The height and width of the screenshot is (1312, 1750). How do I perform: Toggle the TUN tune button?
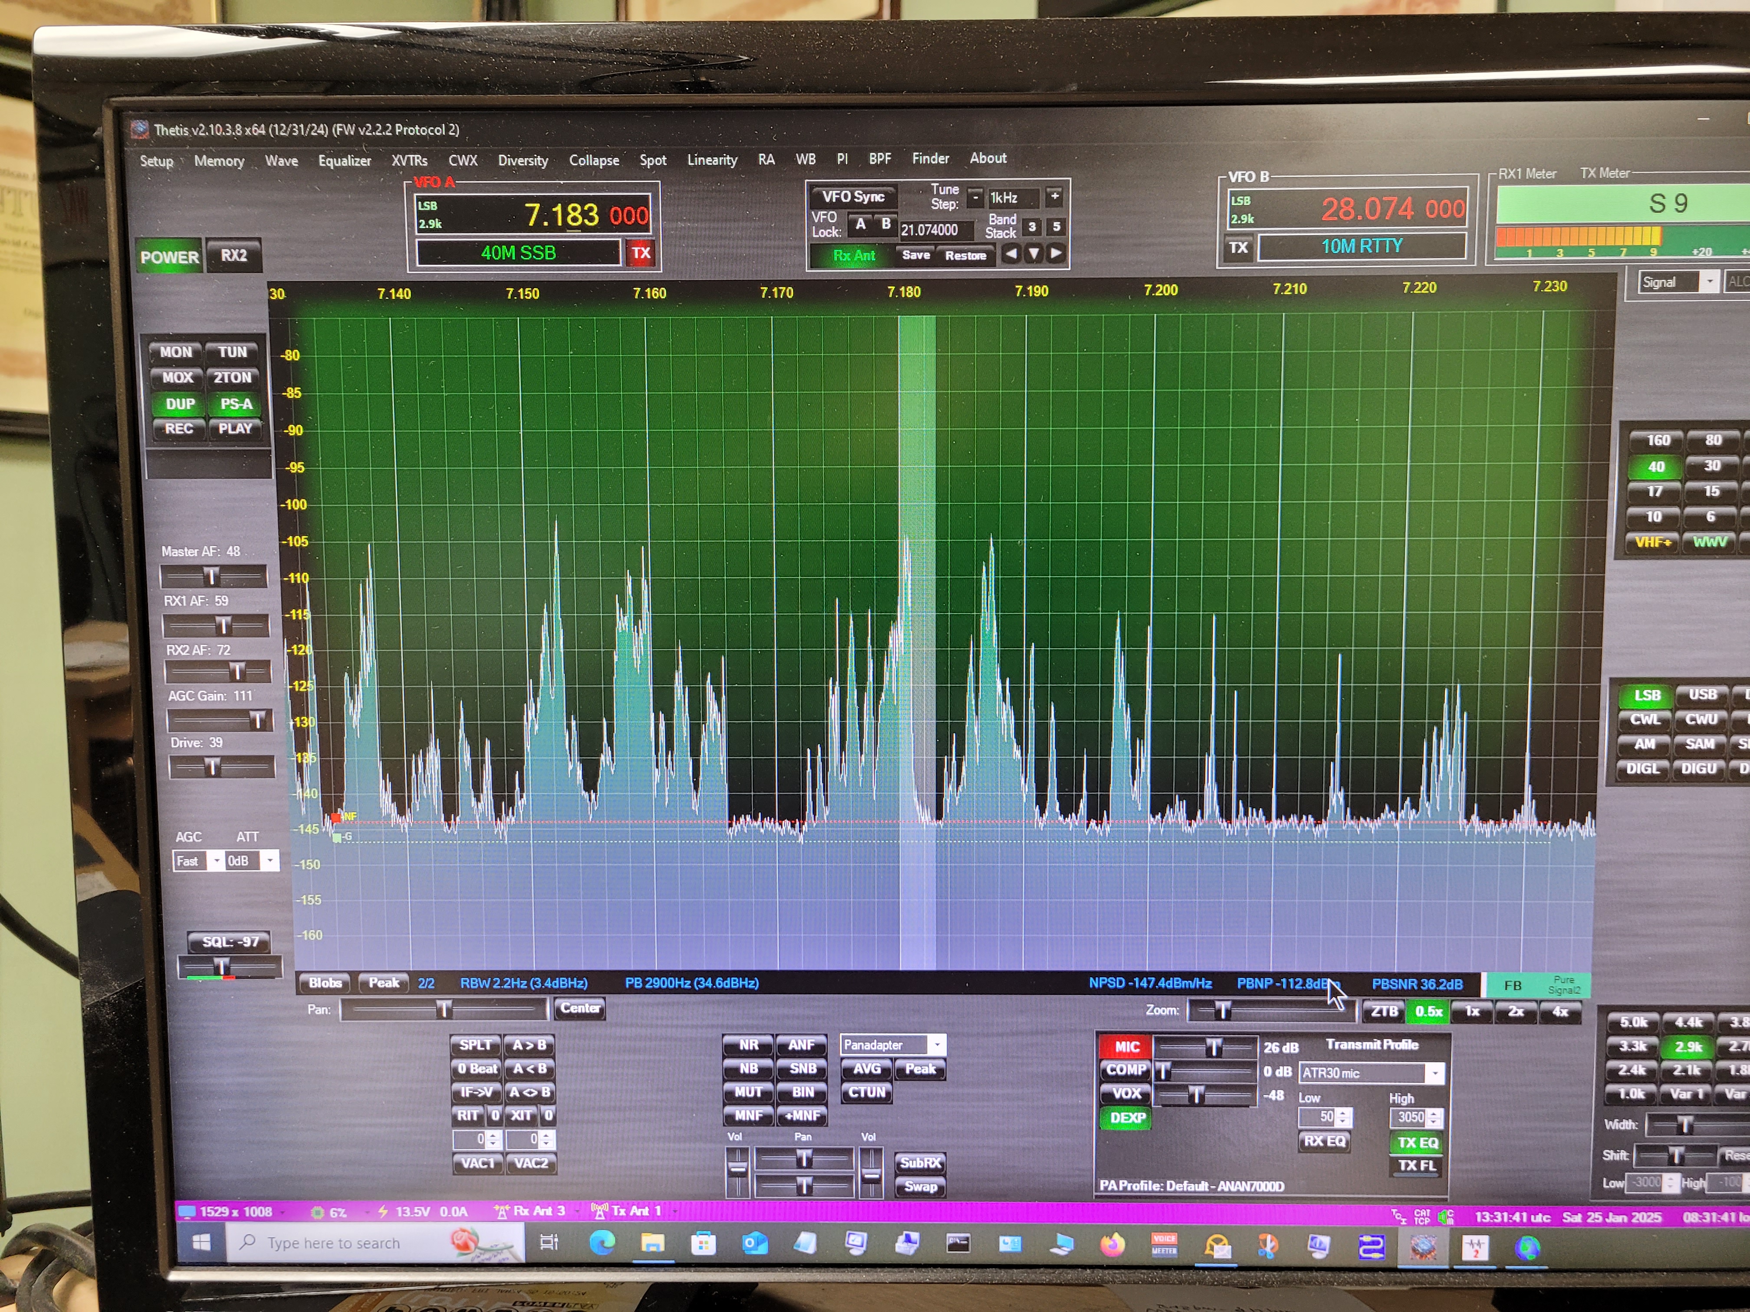(233, 352)
